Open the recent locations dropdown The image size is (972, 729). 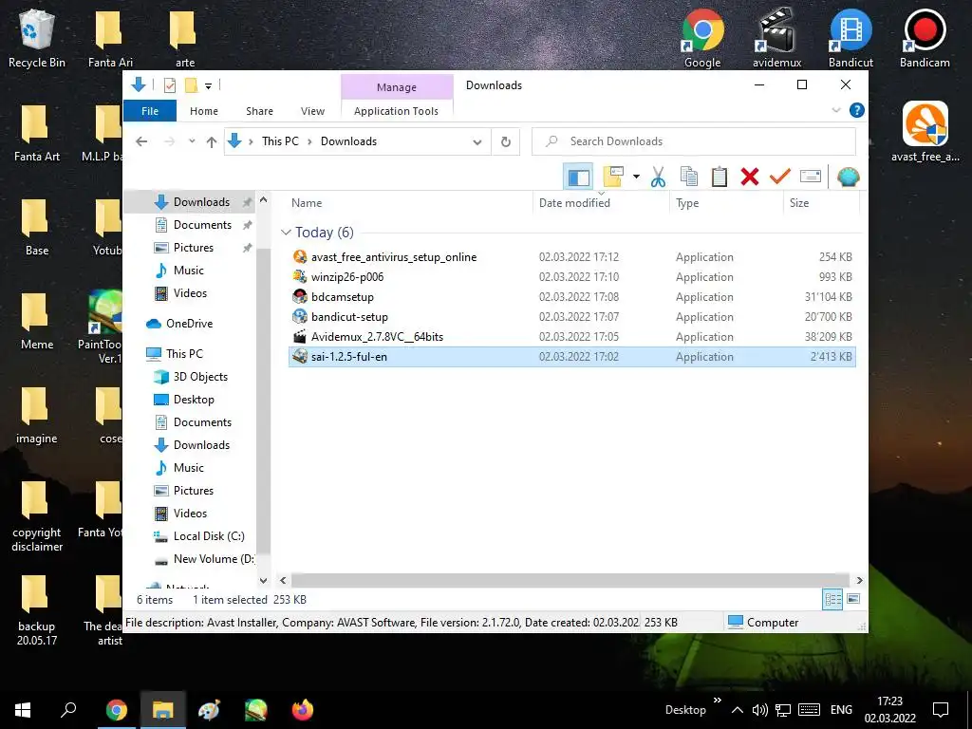tap(192, 141)
